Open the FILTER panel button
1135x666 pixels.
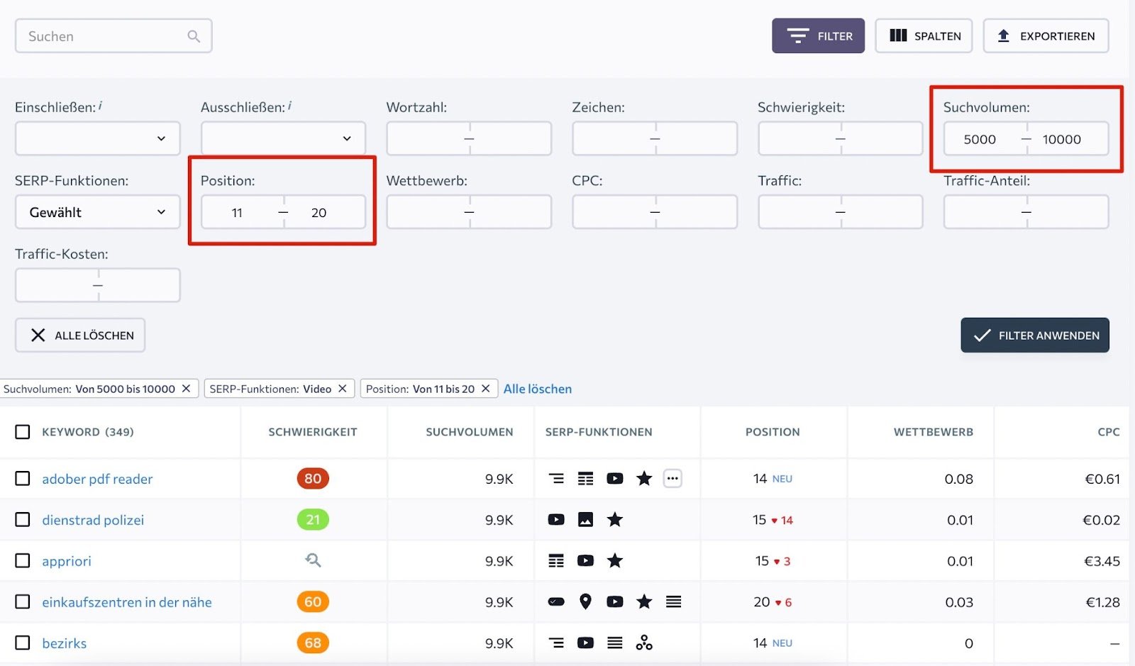[818, 35]
